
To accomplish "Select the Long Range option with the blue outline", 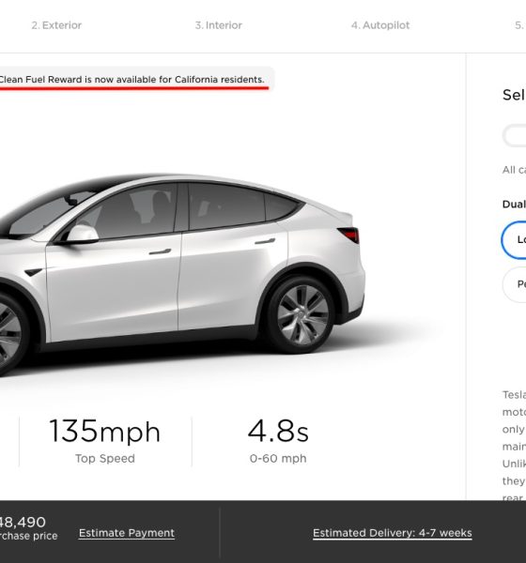I will pyautogui.click(x=514, y=240).
